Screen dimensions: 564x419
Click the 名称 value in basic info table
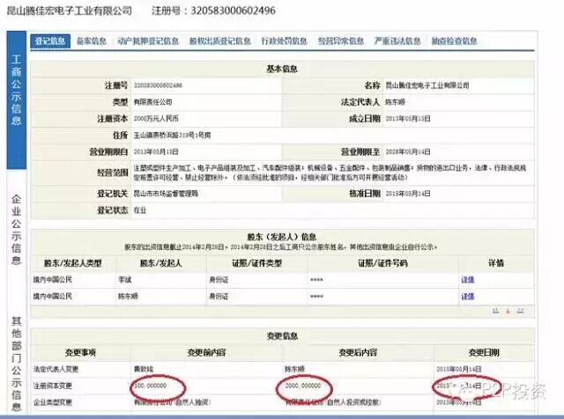coord(427,85)
